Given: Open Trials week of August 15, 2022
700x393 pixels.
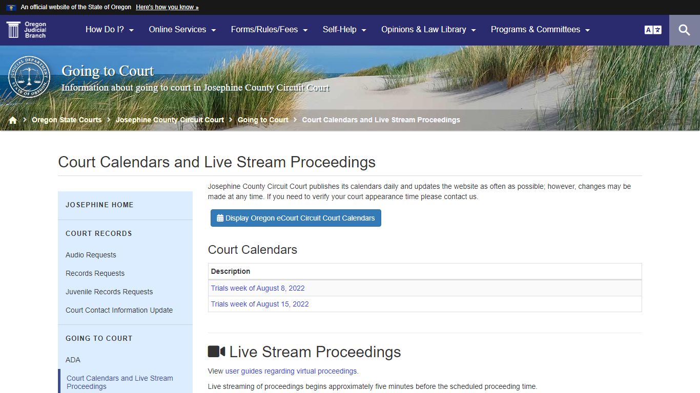Looking at the screenshot, I should pyautogui.click(x=260, y=304).
